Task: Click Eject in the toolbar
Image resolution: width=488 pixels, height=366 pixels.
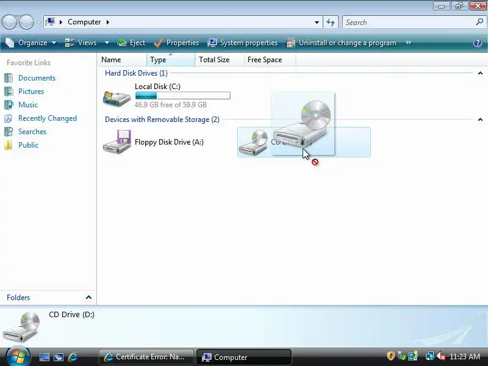Action: (131, 43)
